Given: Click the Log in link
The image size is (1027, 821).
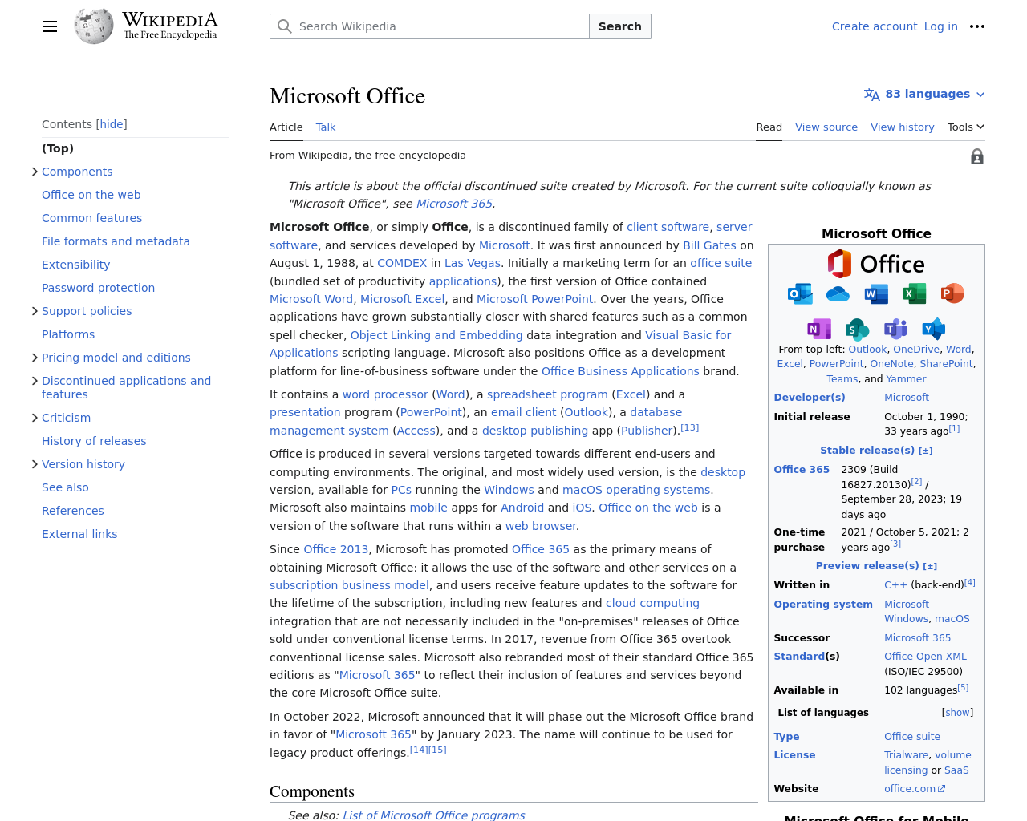Looking at the screenshot, I should pyautogui.click(x=941, y=26).
